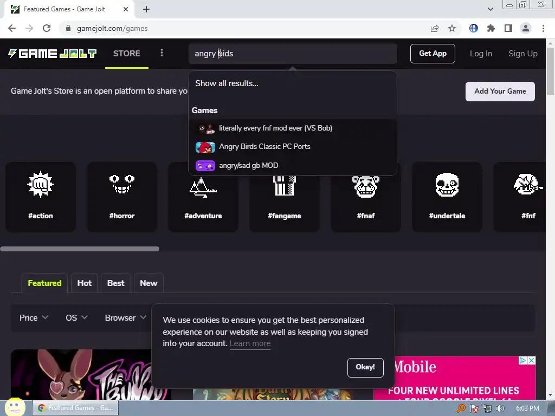
Task: Open the AdChoices icon on the ad
Action: point(523,360)
